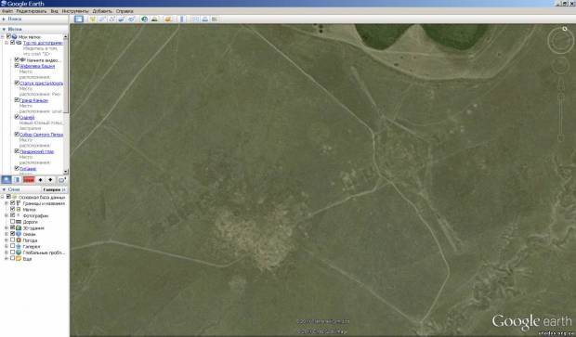This screenshot has height=337, width=576.
Task: Open the Инструменты (Tools) menu
Action: [x=75, y=11]
